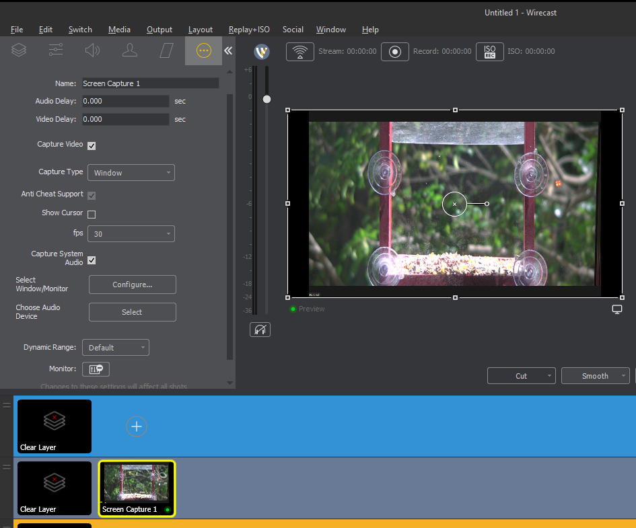The image size is (636, 528).
Task: Click the top layer drag handle
Action: (7, 405)
